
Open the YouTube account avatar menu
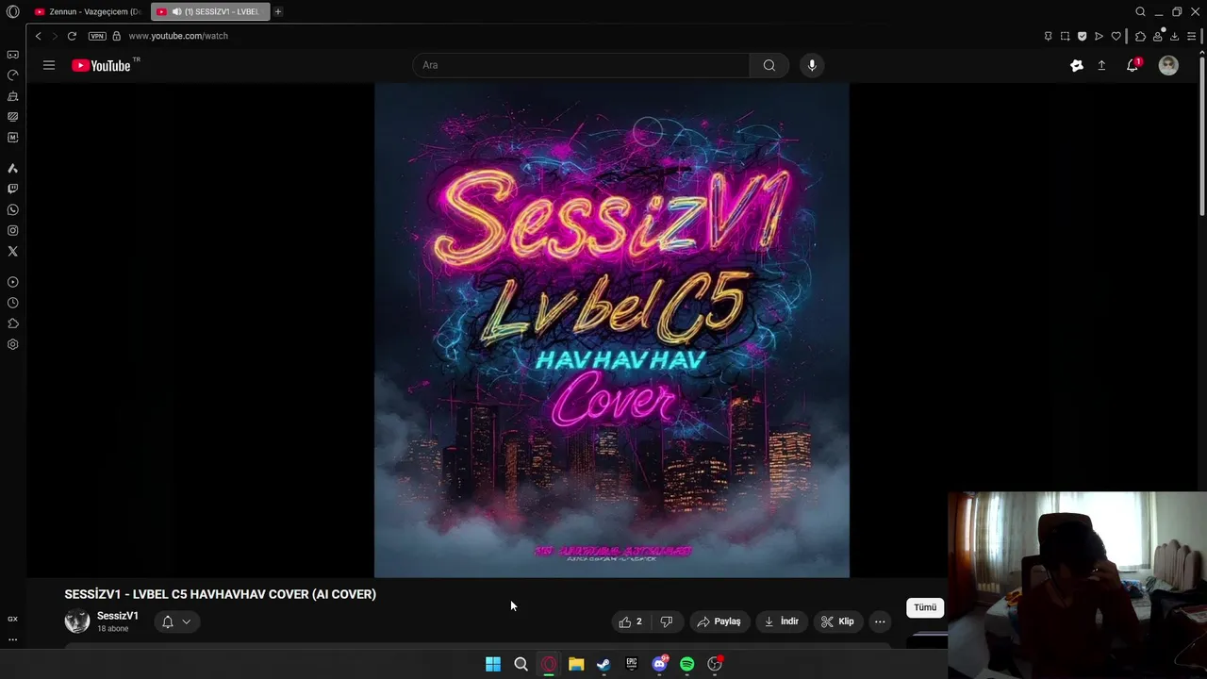[x=1168, y=65]
